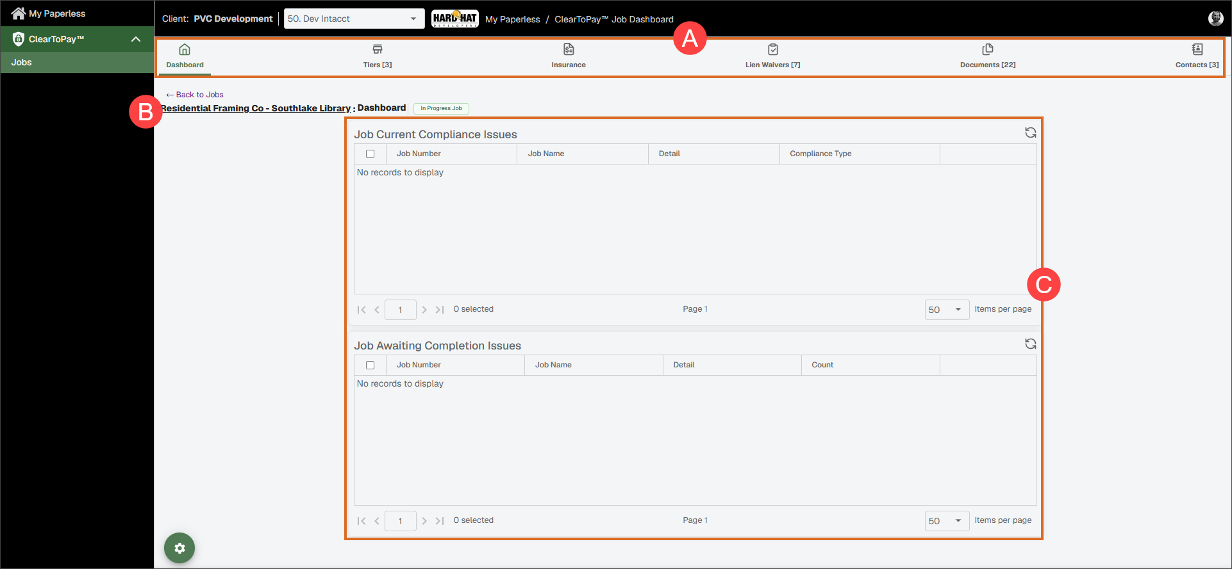Open the Documents [22] tab
1232x569 pixels.
click(x=988, y=56)
